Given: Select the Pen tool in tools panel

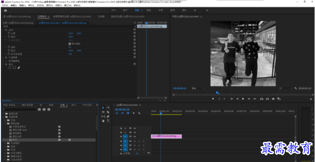Looking at the screenshot, I should click(x=108, y=116).
